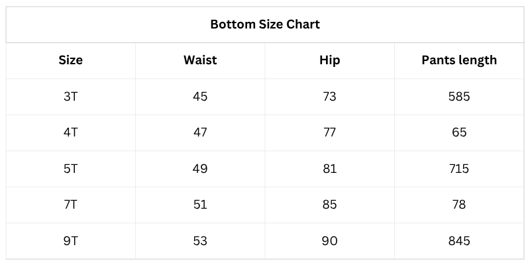Click hip value 77 in 4T row
This screenshot has width=530, height=265.
329,132
